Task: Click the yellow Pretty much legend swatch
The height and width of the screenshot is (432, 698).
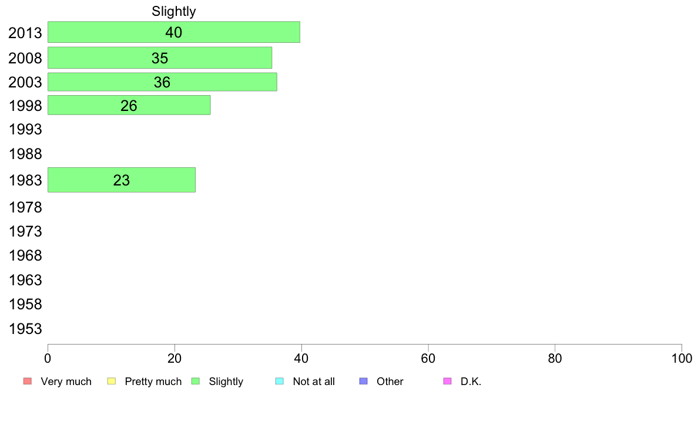Action: [x=111, y=382]
